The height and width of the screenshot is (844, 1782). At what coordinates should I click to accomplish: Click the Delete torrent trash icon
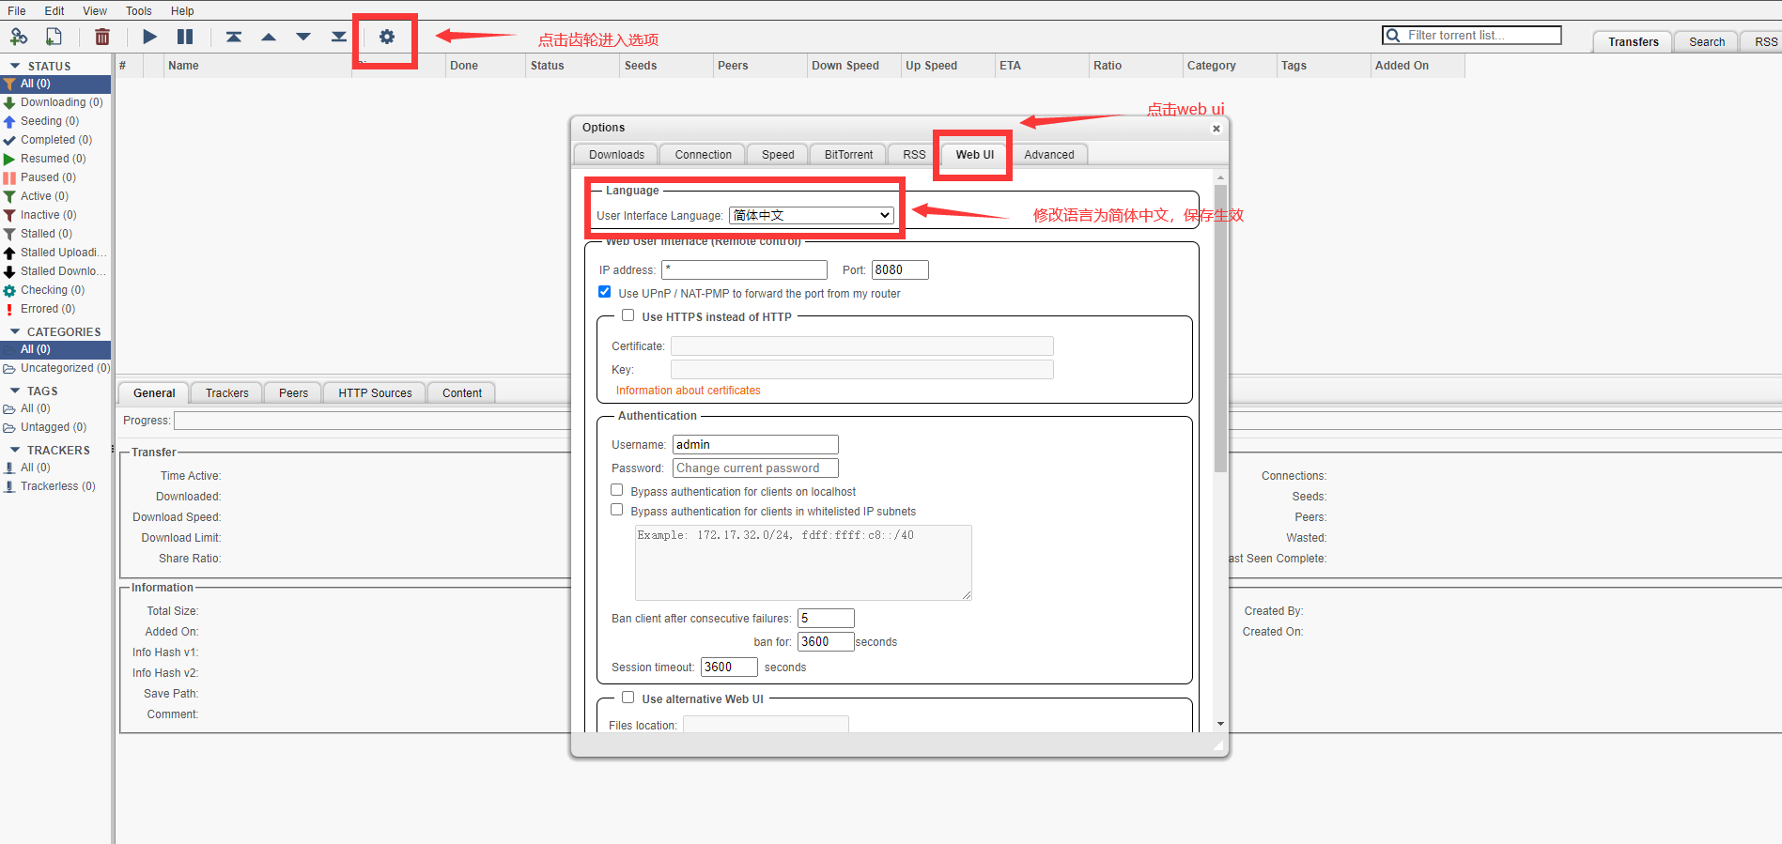pos(102,37)
